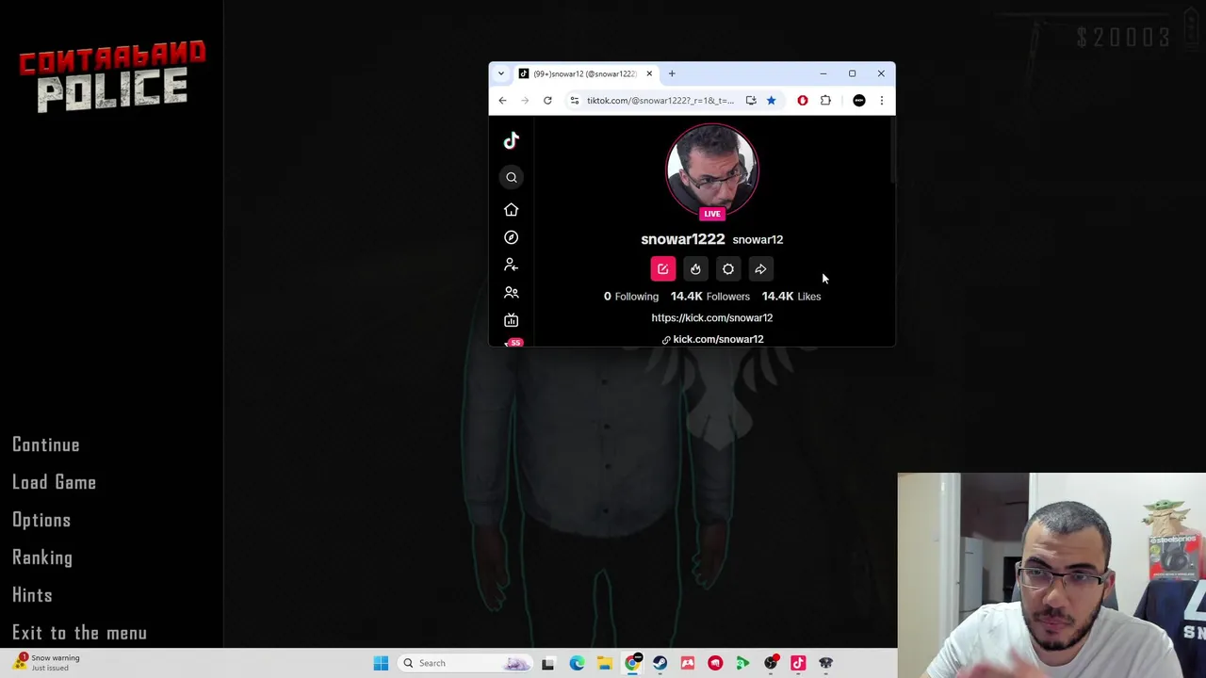Reload the TikTok page
Viewport: 1206px width, 678px height.
[x=547, y=100]
